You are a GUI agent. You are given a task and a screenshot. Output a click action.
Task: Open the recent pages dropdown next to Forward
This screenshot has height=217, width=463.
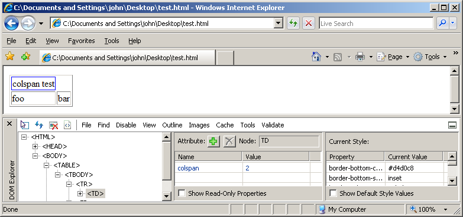[x=41, y=24]
